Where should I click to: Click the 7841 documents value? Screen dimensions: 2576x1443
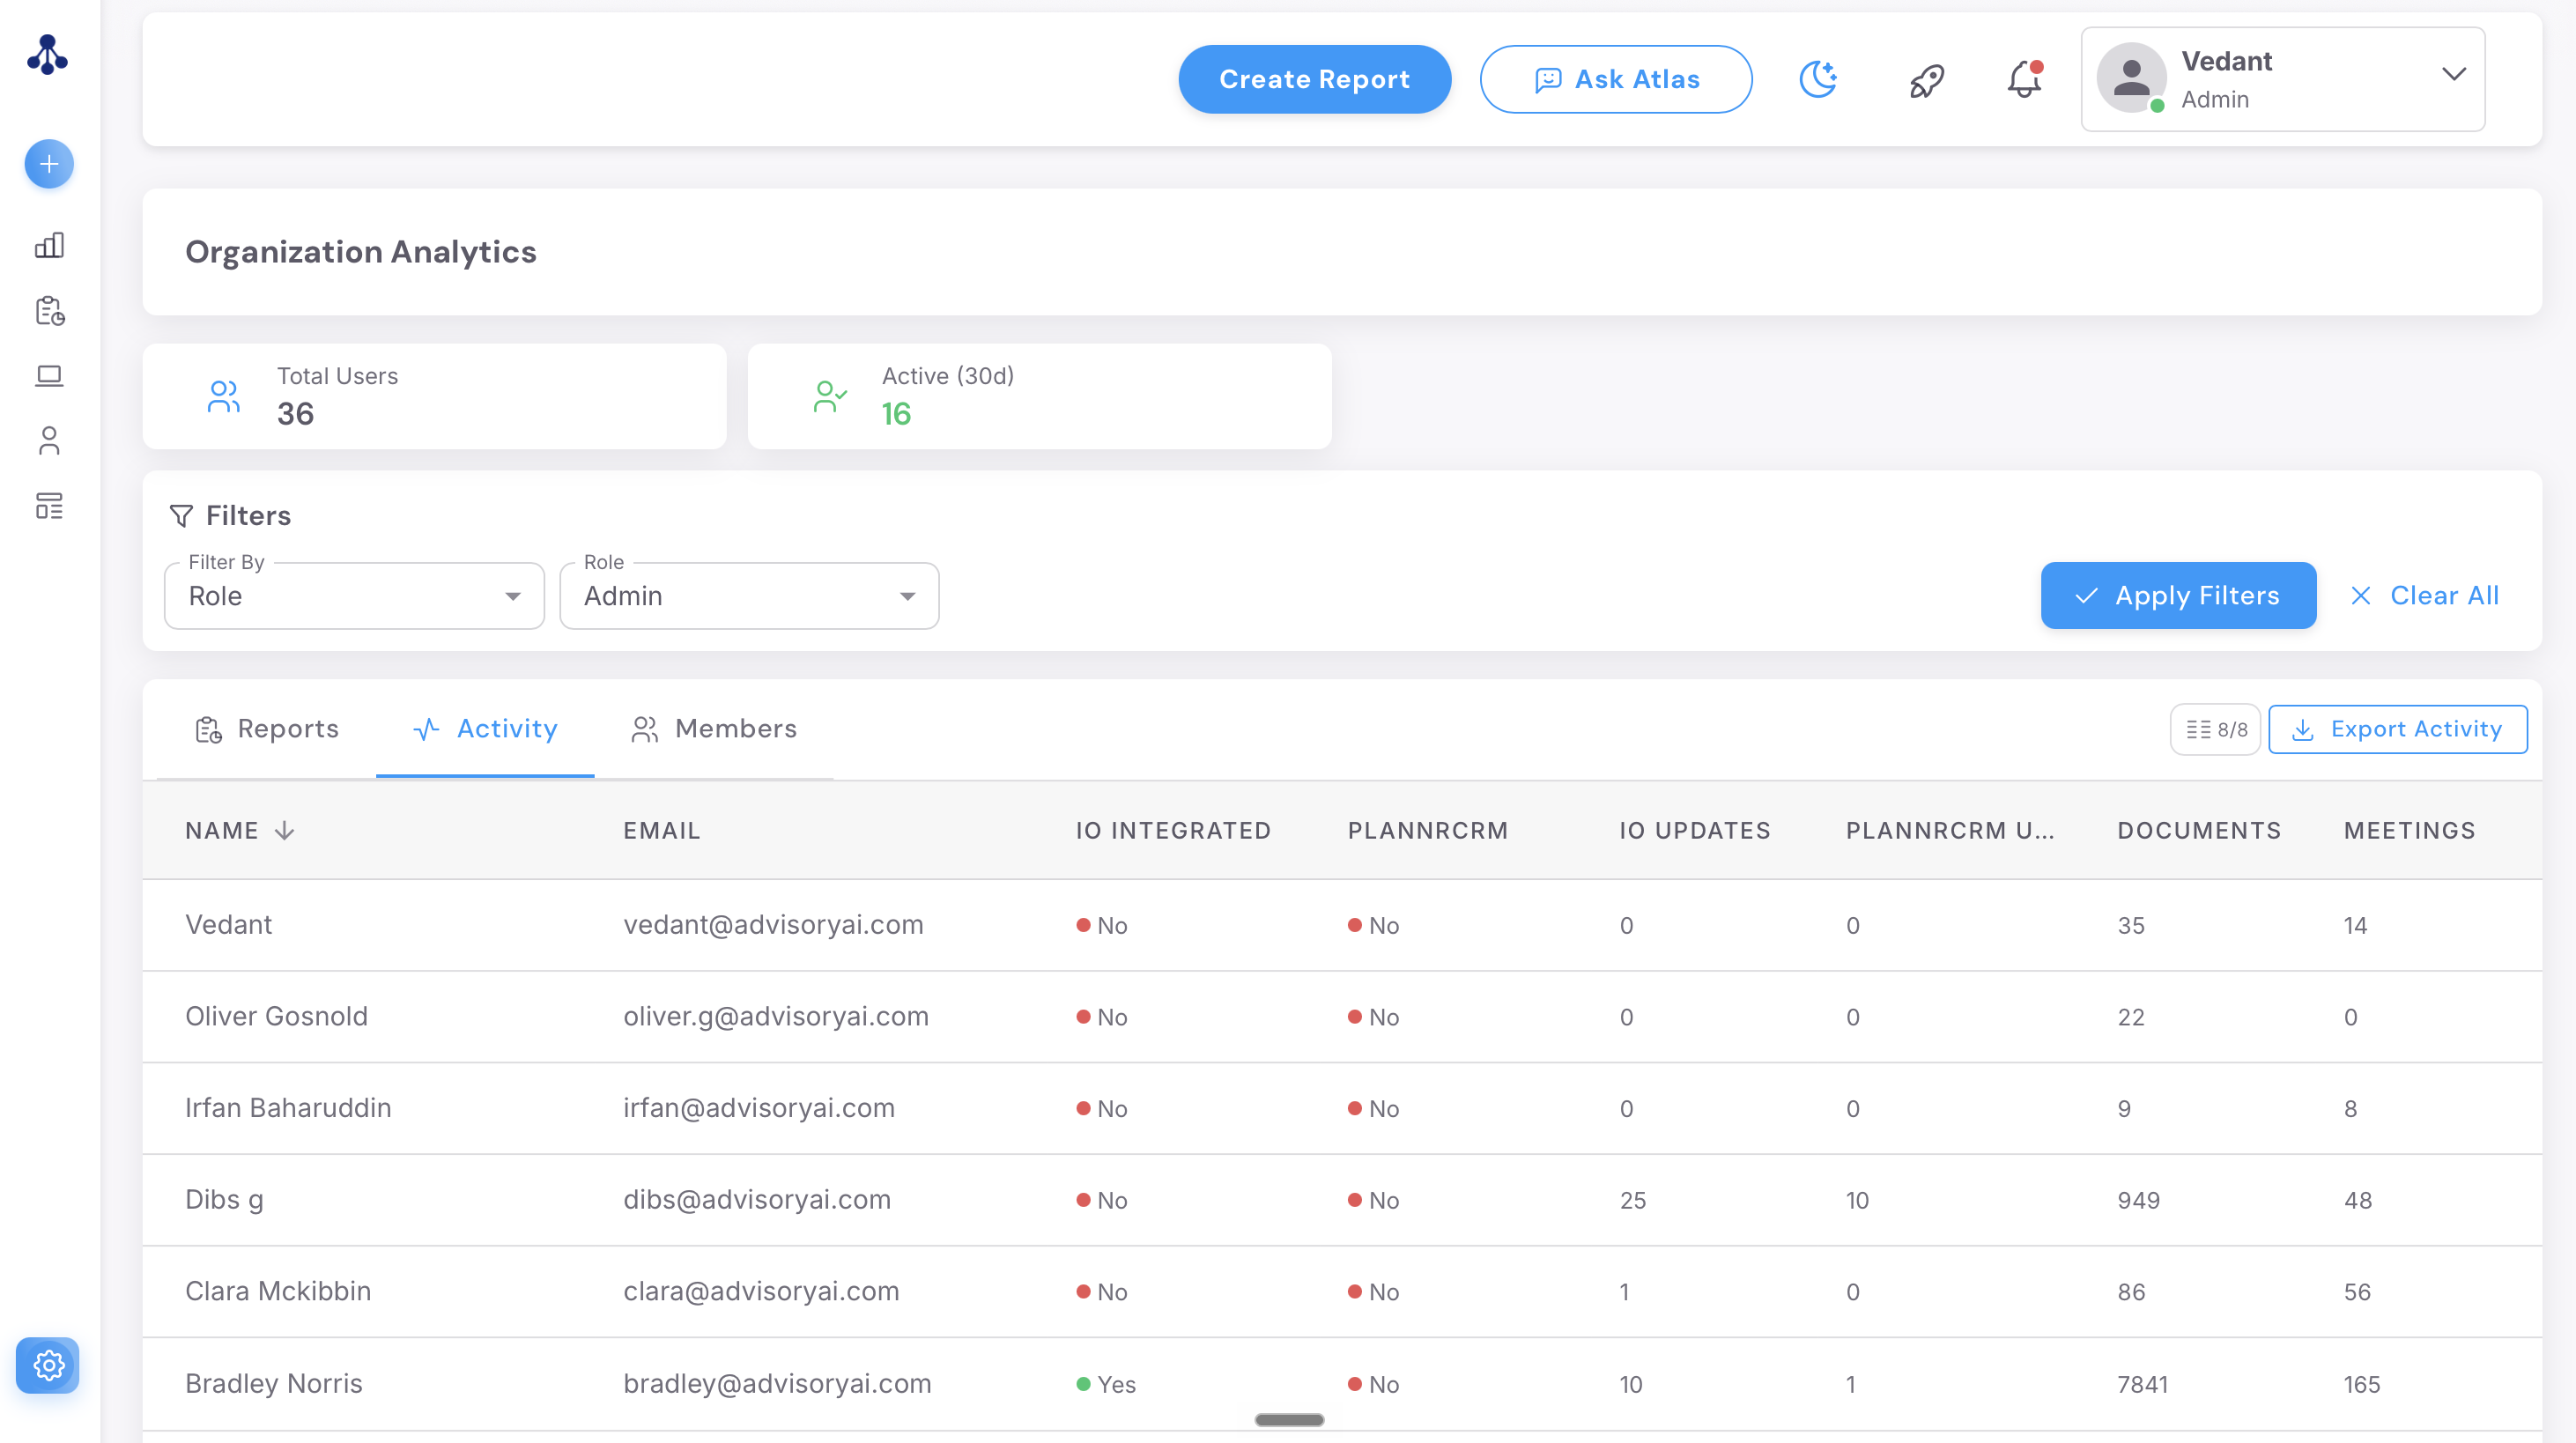2142,1385
